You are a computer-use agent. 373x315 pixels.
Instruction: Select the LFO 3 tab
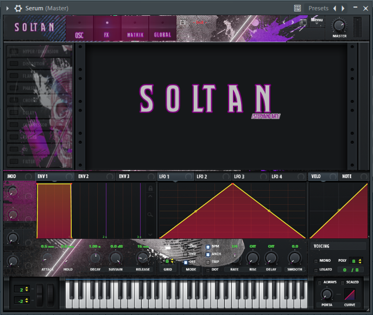coord(250,177)
